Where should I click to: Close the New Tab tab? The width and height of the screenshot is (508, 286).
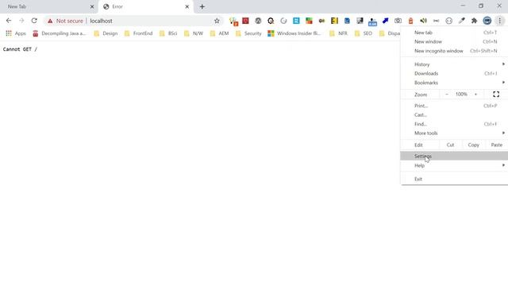(92, 6)
